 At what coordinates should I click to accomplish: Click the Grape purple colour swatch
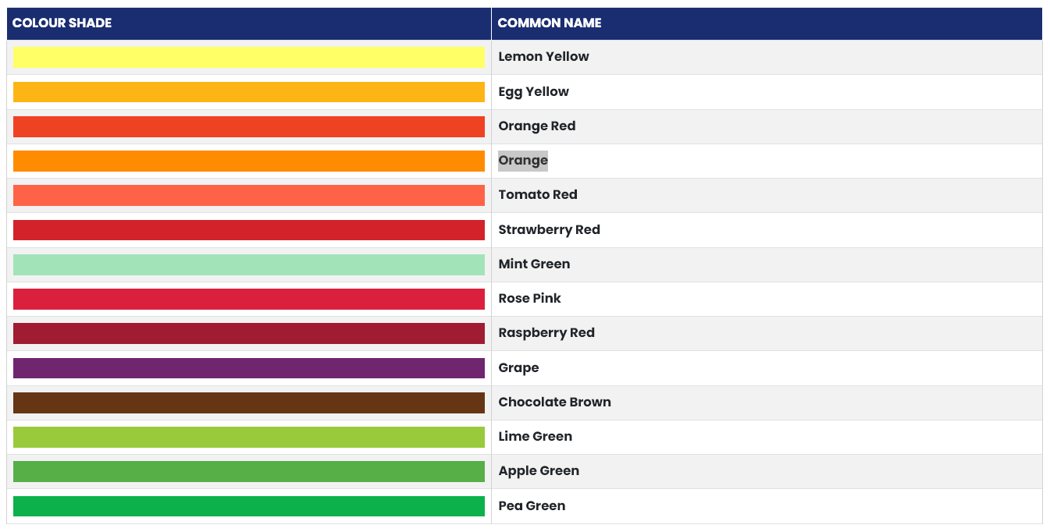(x=248, y=368)
